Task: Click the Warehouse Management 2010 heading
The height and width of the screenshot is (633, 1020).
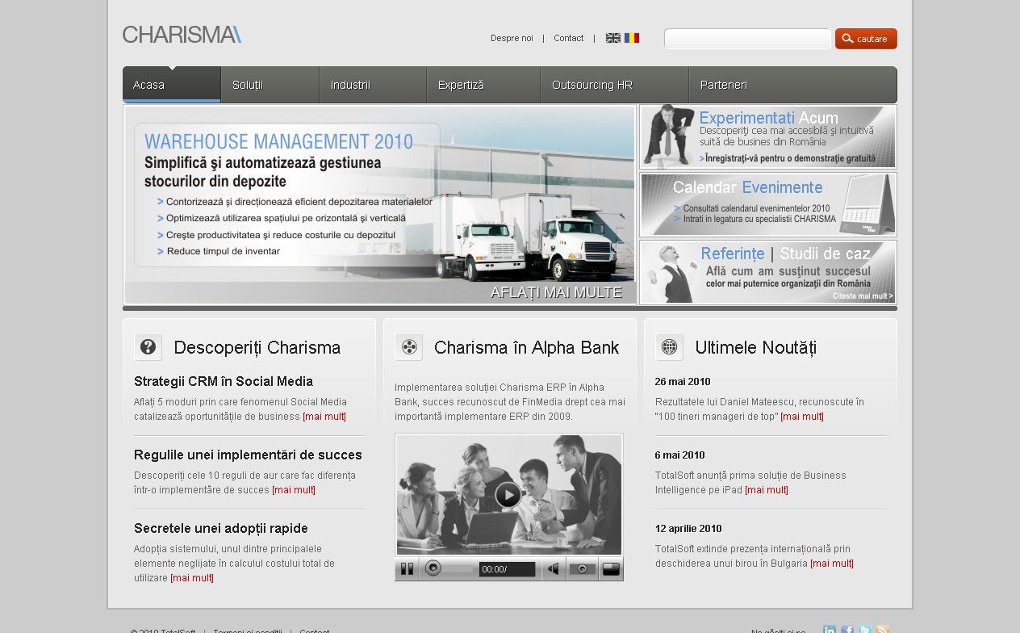Action: click(278, 142)
